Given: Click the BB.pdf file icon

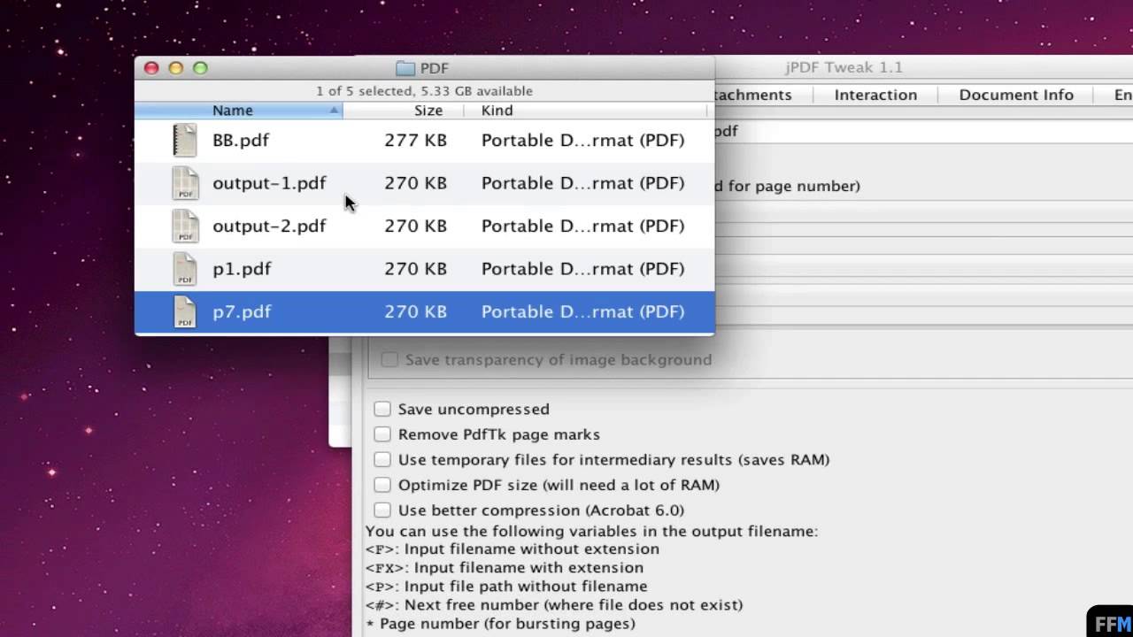Looking at the screenshot, I should 185,140.
